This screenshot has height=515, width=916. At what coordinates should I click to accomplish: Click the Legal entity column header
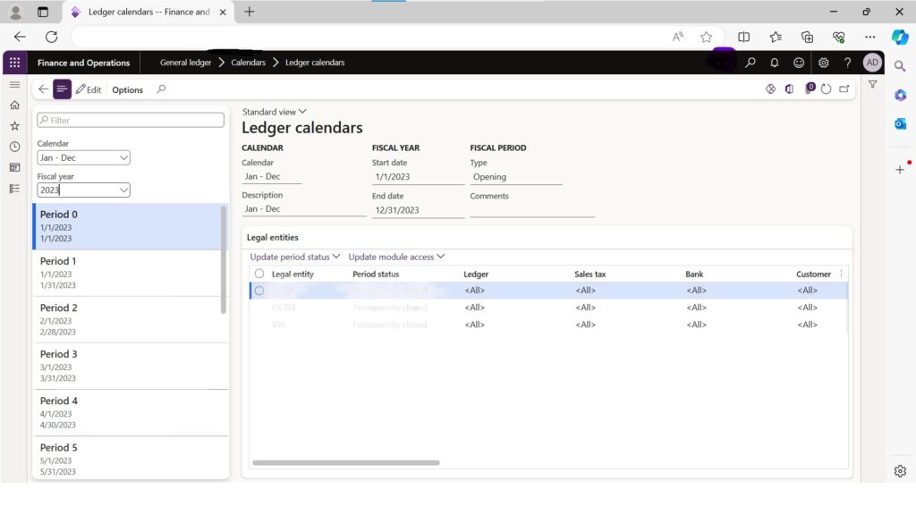tap(293, 274)
